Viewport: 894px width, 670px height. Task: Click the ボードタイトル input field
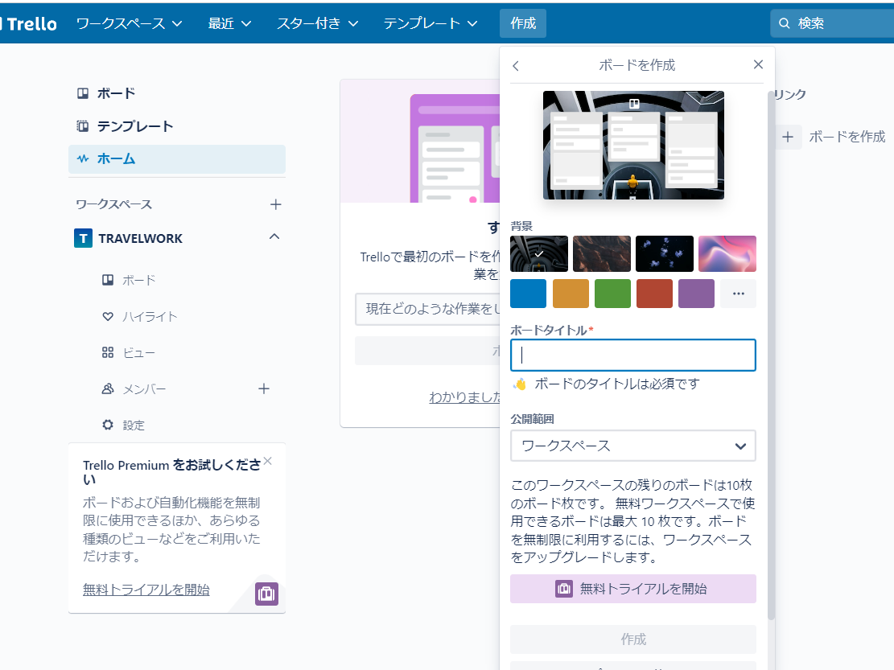pyautogui.click(x=632, y=355)
